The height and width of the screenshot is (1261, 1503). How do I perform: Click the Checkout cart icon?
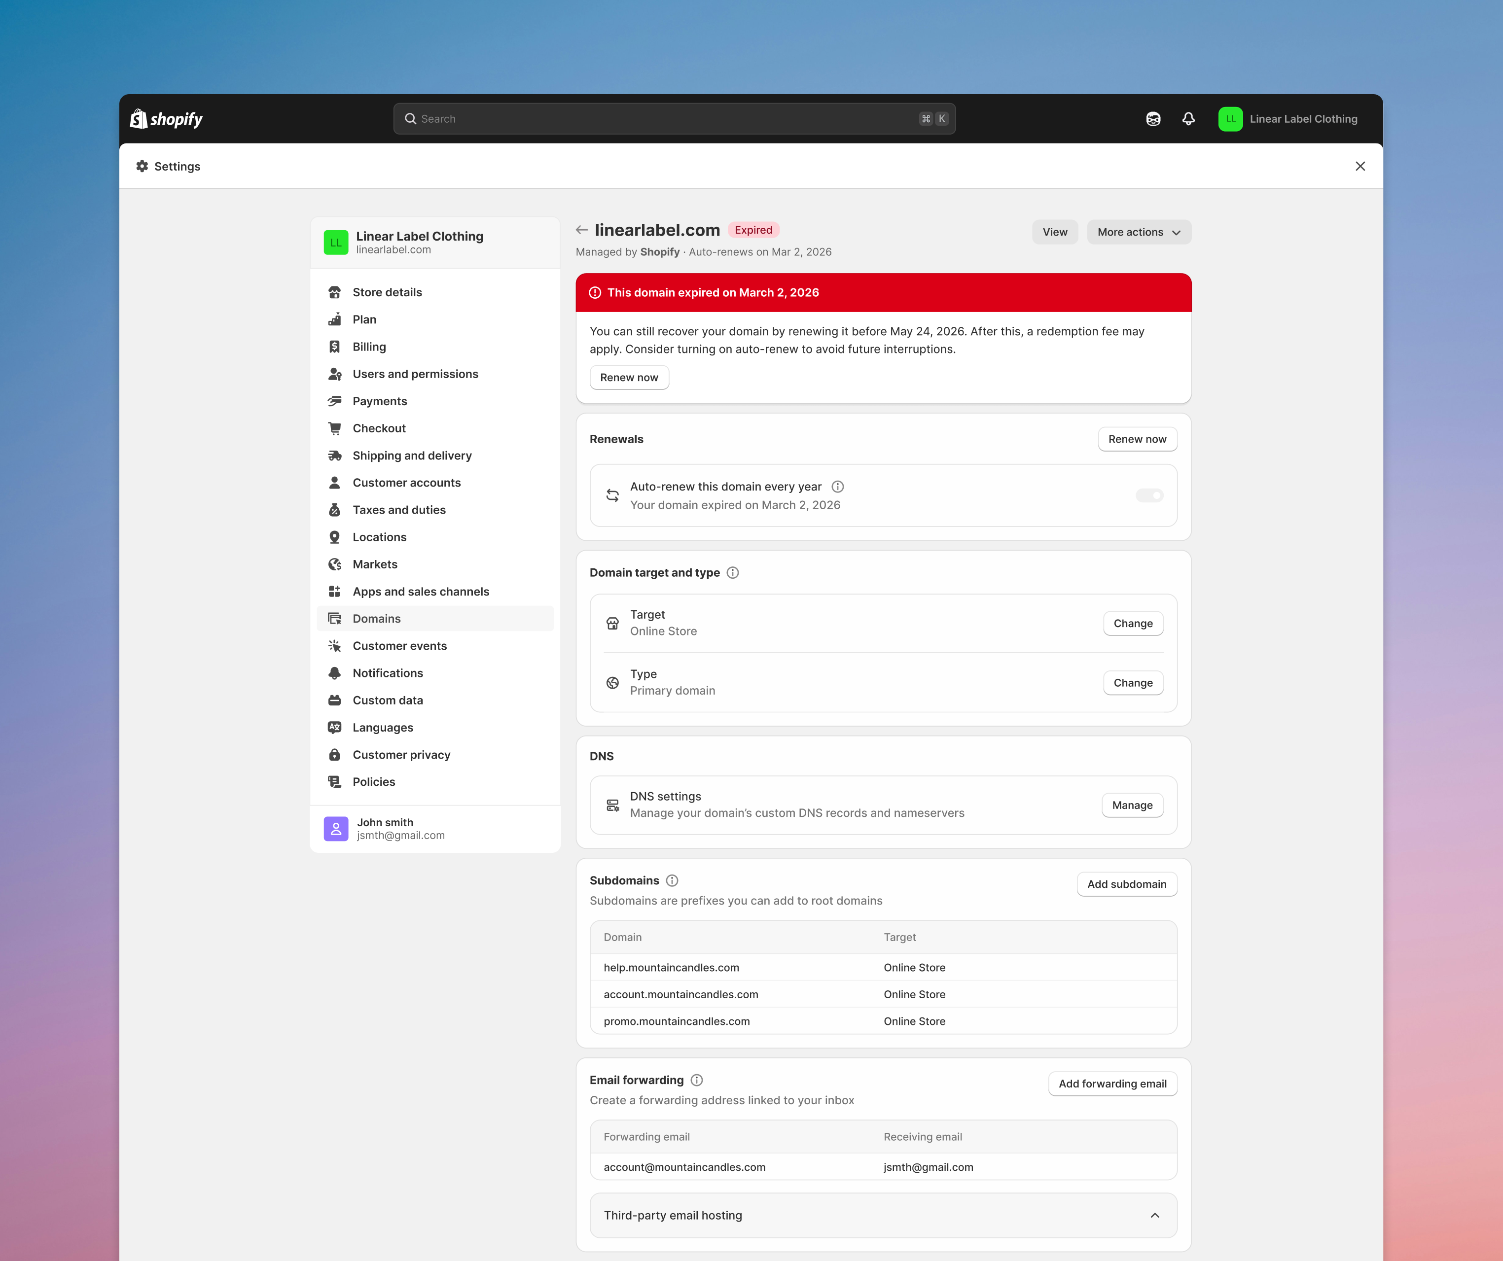click(x=334, y=428)
